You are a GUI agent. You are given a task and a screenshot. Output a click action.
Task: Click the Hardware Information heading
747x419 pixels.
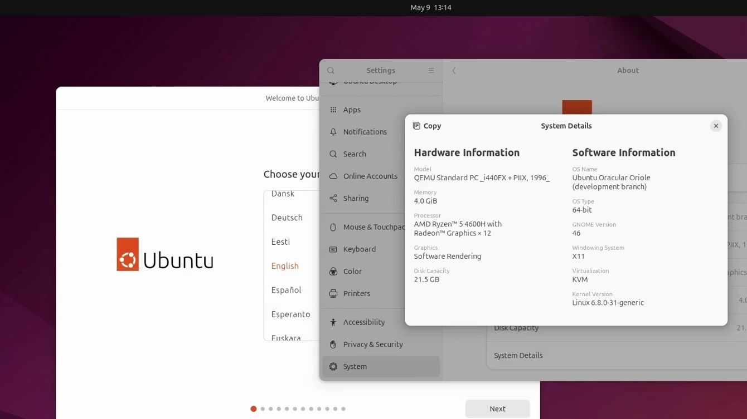(x=467, y=152)
